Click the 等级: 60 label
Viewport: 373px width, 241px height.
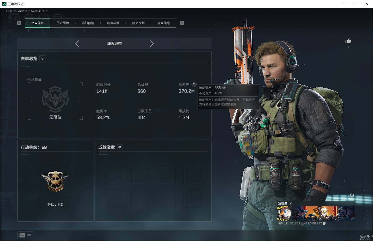pos(55,205)
